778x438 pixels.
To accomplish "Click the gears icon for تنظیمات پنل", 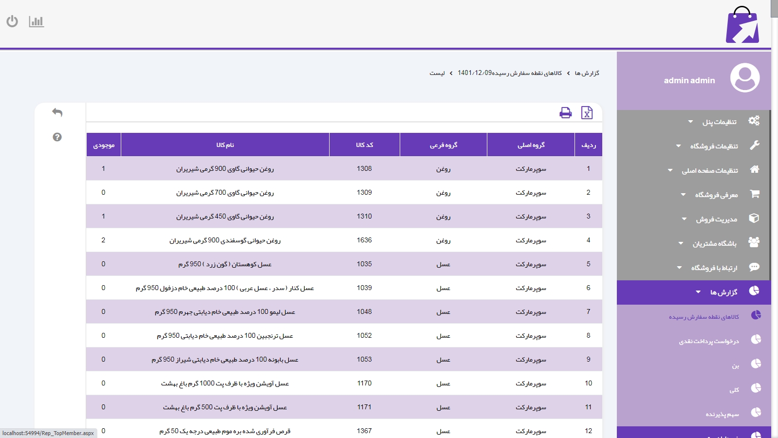I will coord(754,121).
